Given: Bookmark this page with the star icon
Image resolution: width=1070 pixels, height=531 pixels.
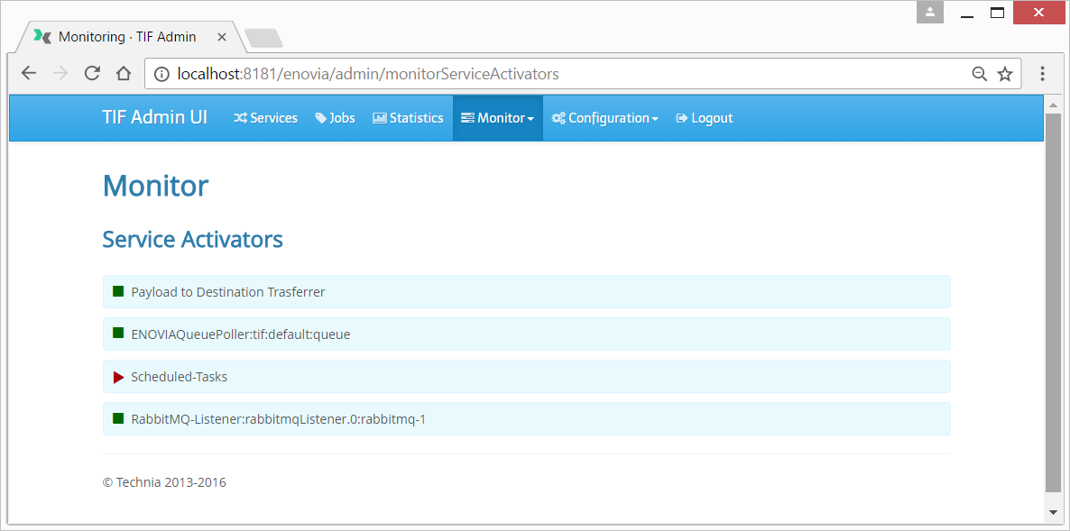Looking at the screenshot, I should 1005,74.
